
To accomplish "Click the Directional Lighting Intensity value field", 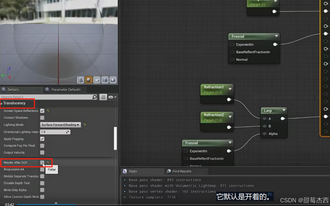I will [x=55, y=132].
